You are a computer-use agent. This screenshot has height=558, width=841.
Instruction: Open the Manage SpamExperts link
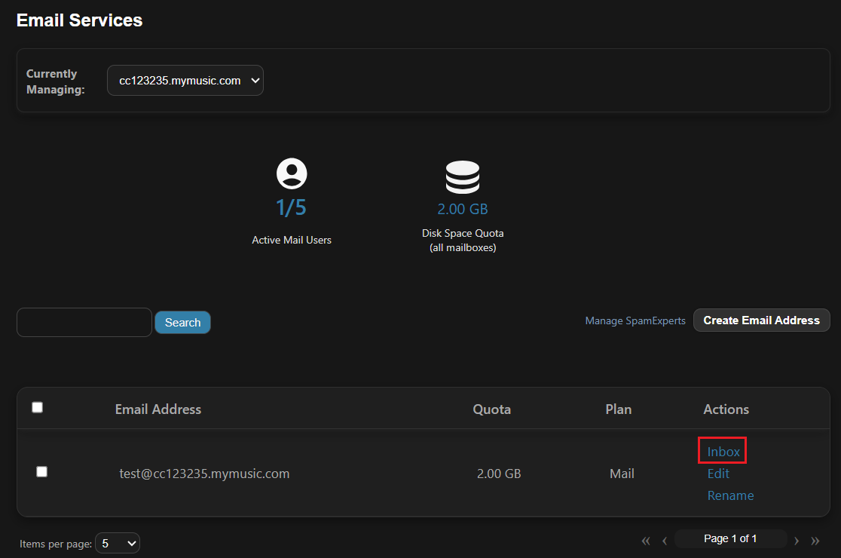635,321
